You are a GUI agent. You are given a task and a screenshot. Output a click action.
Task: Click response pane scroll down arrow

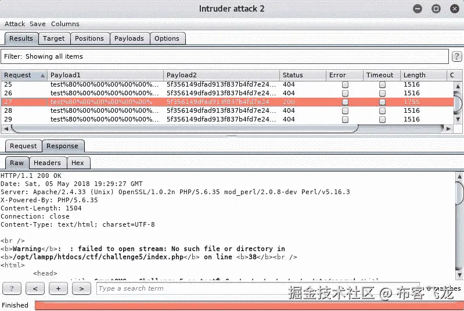point(459,274)
